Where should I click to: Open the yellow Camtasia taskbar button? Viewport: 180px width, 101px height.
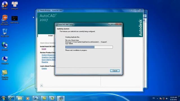click(44, 98)
